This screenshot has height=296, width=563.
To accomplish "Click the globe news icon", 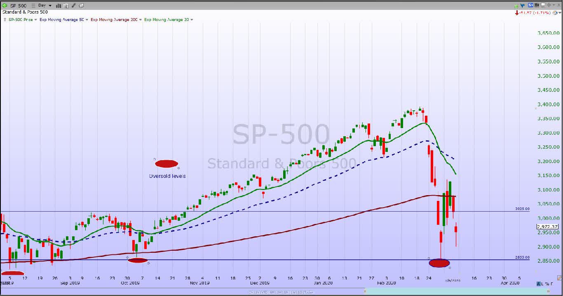I will [555, 13].
